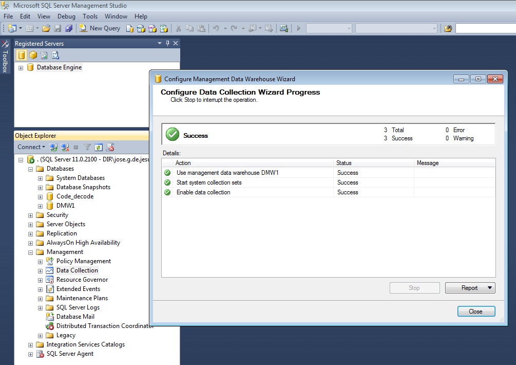This screenshot has width=516, height=365.
Task: Open the Edit menu
Action: [25, 16]
